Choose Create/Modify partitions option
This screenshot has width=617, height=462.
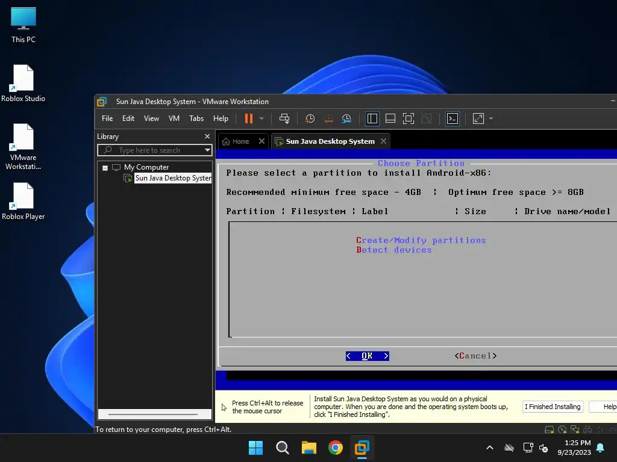[421, 241]
